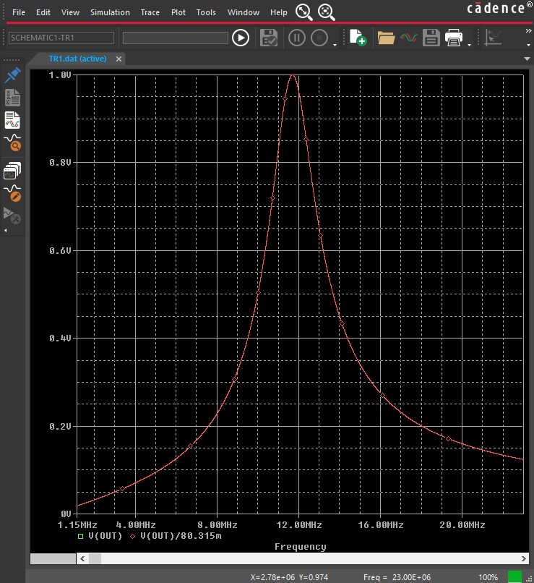Open file with folder icon
This screenshot has width=534, height=583.
386,38
